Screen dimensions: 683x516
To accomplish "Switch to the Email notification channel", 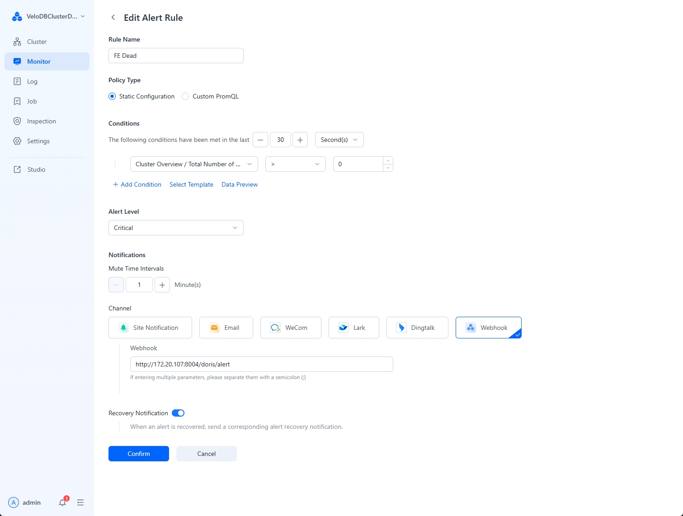I will 226,328.
